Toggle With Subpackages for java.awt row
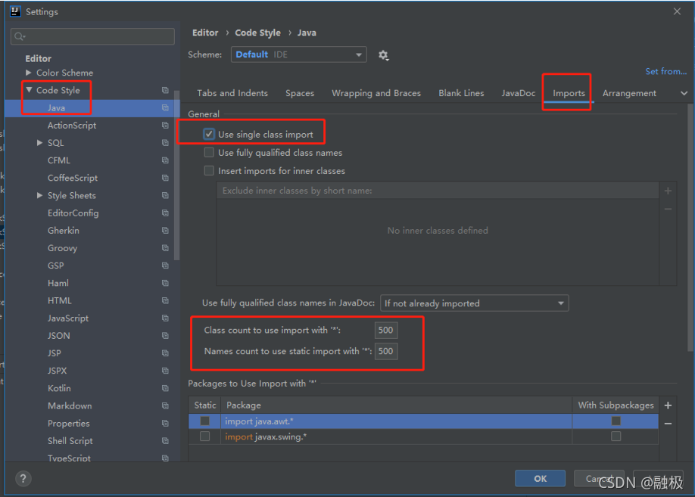The height and width of the screenshot is (497, 695). 616,421
